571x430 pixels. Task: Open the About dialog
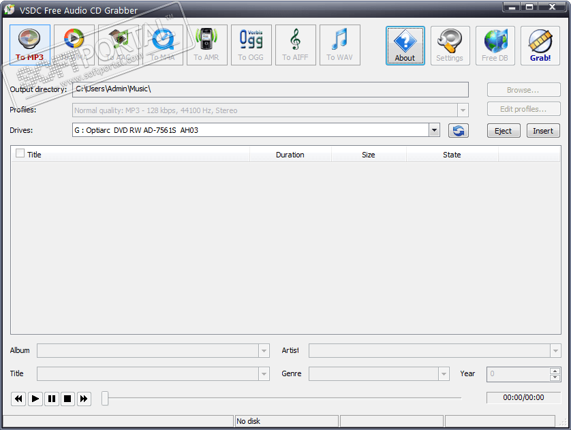click(x=405, y=46)
